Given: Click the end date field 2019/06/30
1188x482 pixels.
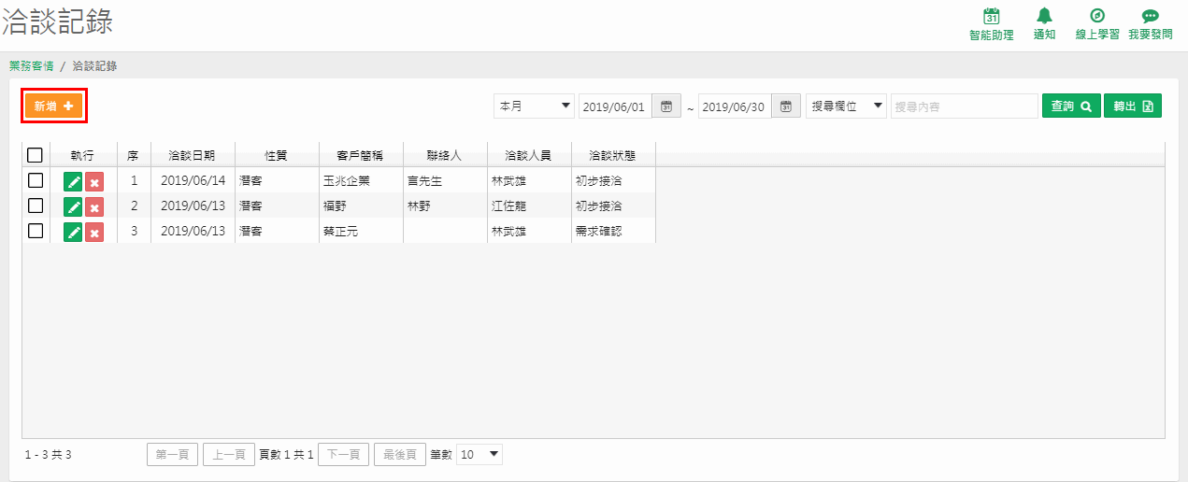Looking at the screenshot, I should 736,106.
